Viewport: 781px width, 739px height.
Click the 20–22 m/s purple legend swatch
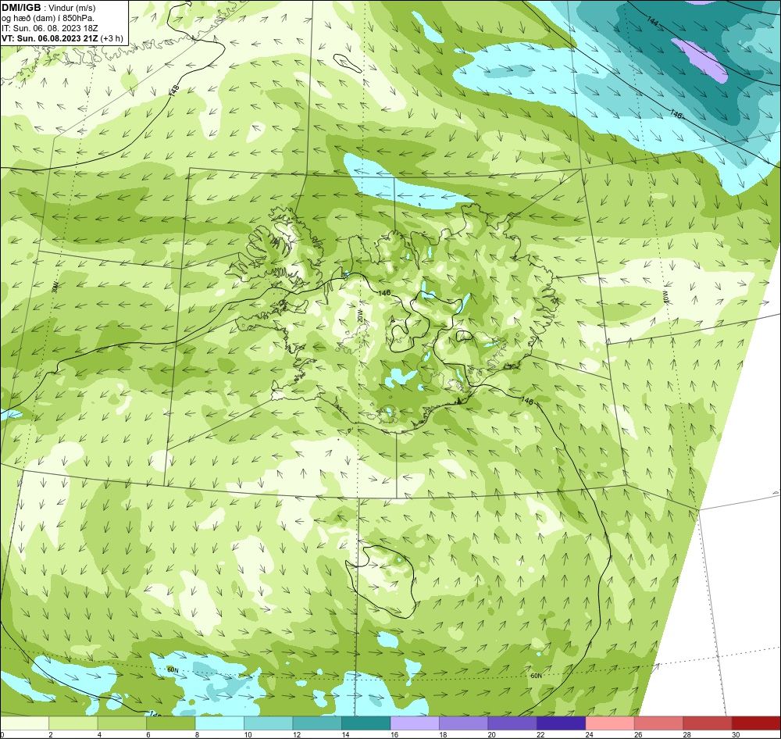tap(512, 723)
